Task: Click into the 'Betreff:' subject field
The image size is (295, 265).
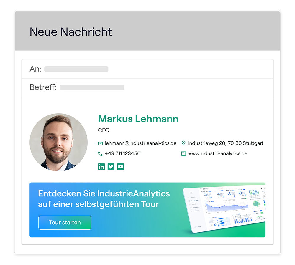Action: [147, 87]
